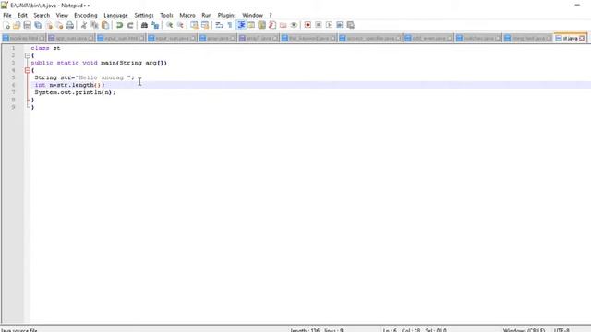Image resolution: width=591 pixels, height=332 pixels.
Task: Open the Language menu
Action: (x=115, y=15)
